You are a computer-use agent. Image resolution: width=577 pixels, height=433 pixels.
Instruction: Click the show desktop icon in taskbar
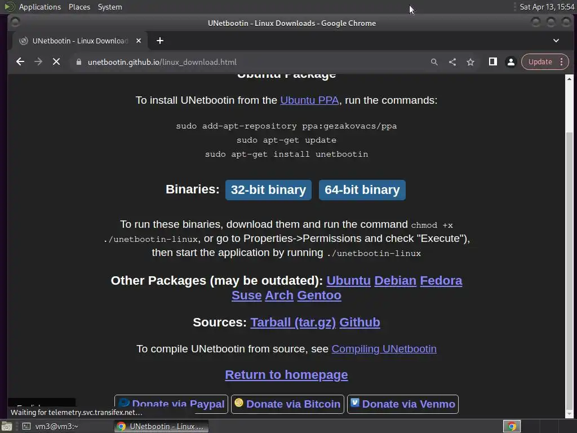click(7, 426)
